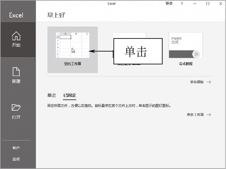Open 选项 options in sidebar
This screenshot has width=226, height=169.
[16, 159]
